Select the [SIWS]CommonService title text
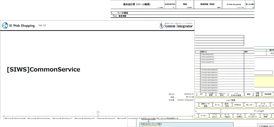The image size is (274, 127). 44,69
